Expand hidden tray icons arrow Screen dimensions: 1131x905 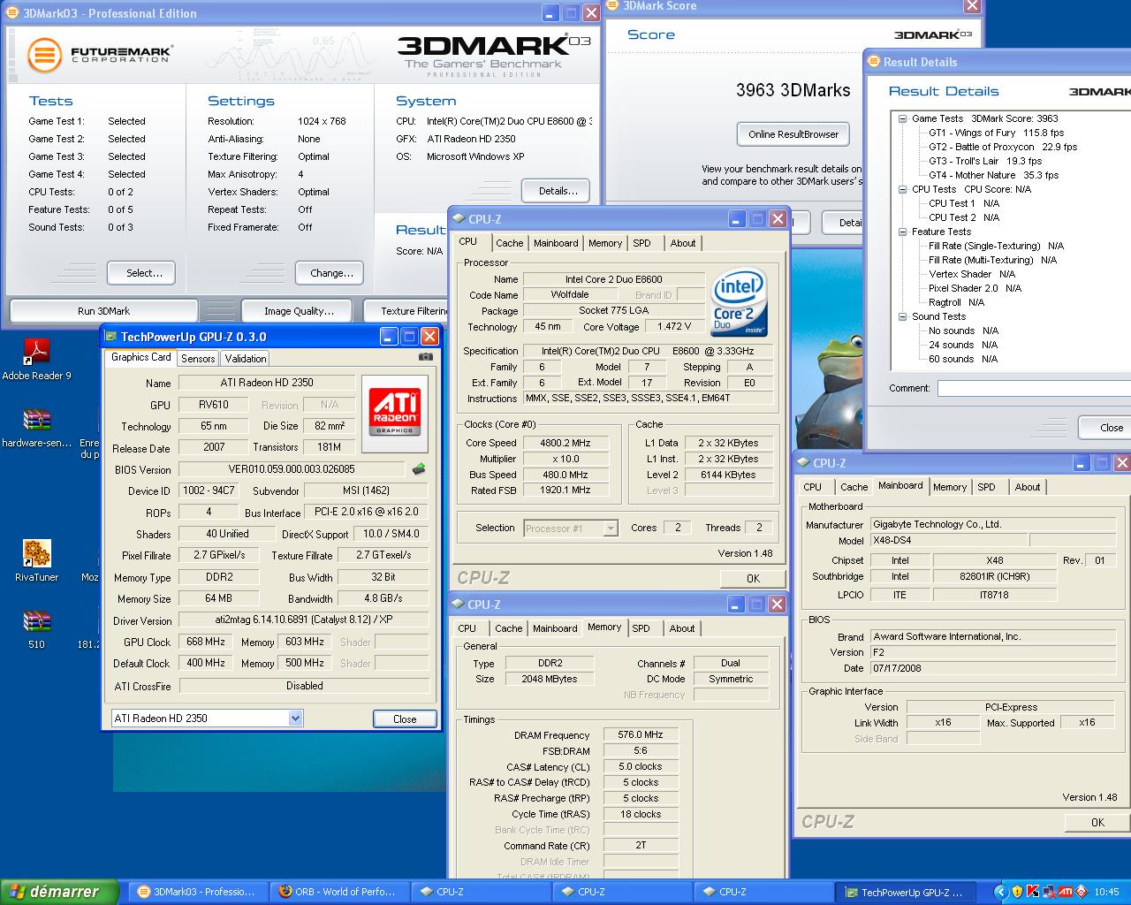tap(1000, 892)
